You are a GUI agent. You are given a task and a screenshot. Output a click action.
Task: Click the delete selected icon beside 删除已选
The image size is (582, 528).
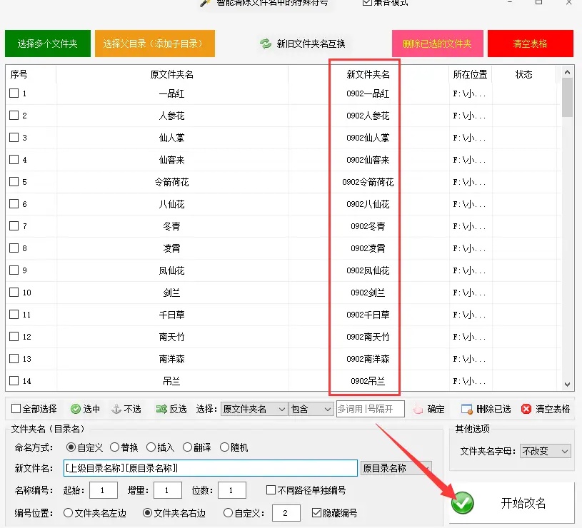click(x=466, y=409)
